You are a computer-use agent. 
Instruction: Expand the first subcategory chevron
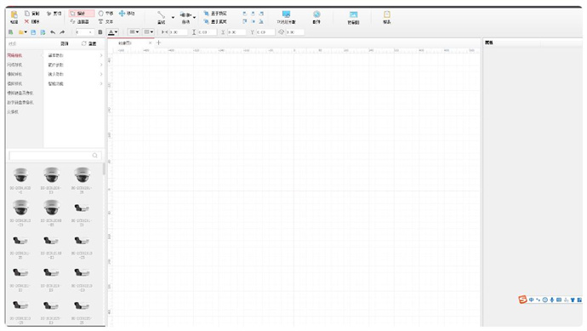101,55
